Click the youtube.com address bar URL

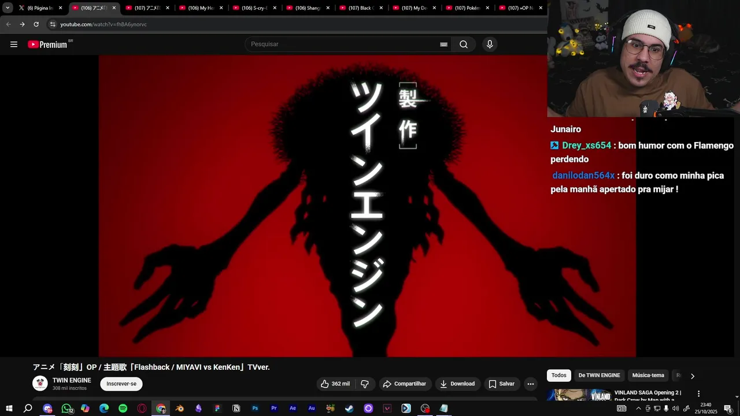[103, 24]
